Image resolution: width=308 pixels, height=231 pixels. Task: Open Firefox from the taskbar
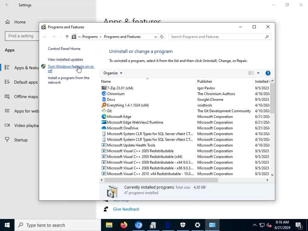click(124, 225)
